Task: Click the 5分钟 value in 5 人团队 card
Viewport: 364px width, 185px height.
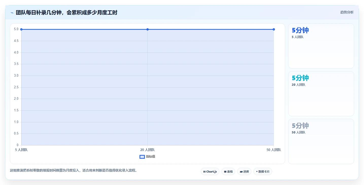Action: 300,30
